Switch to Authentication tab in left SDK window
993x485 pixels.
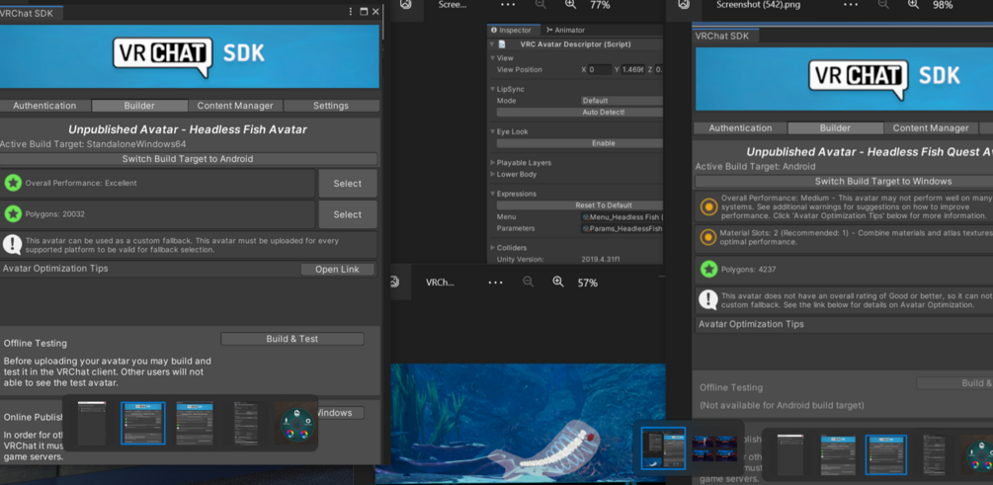[44, 106]
